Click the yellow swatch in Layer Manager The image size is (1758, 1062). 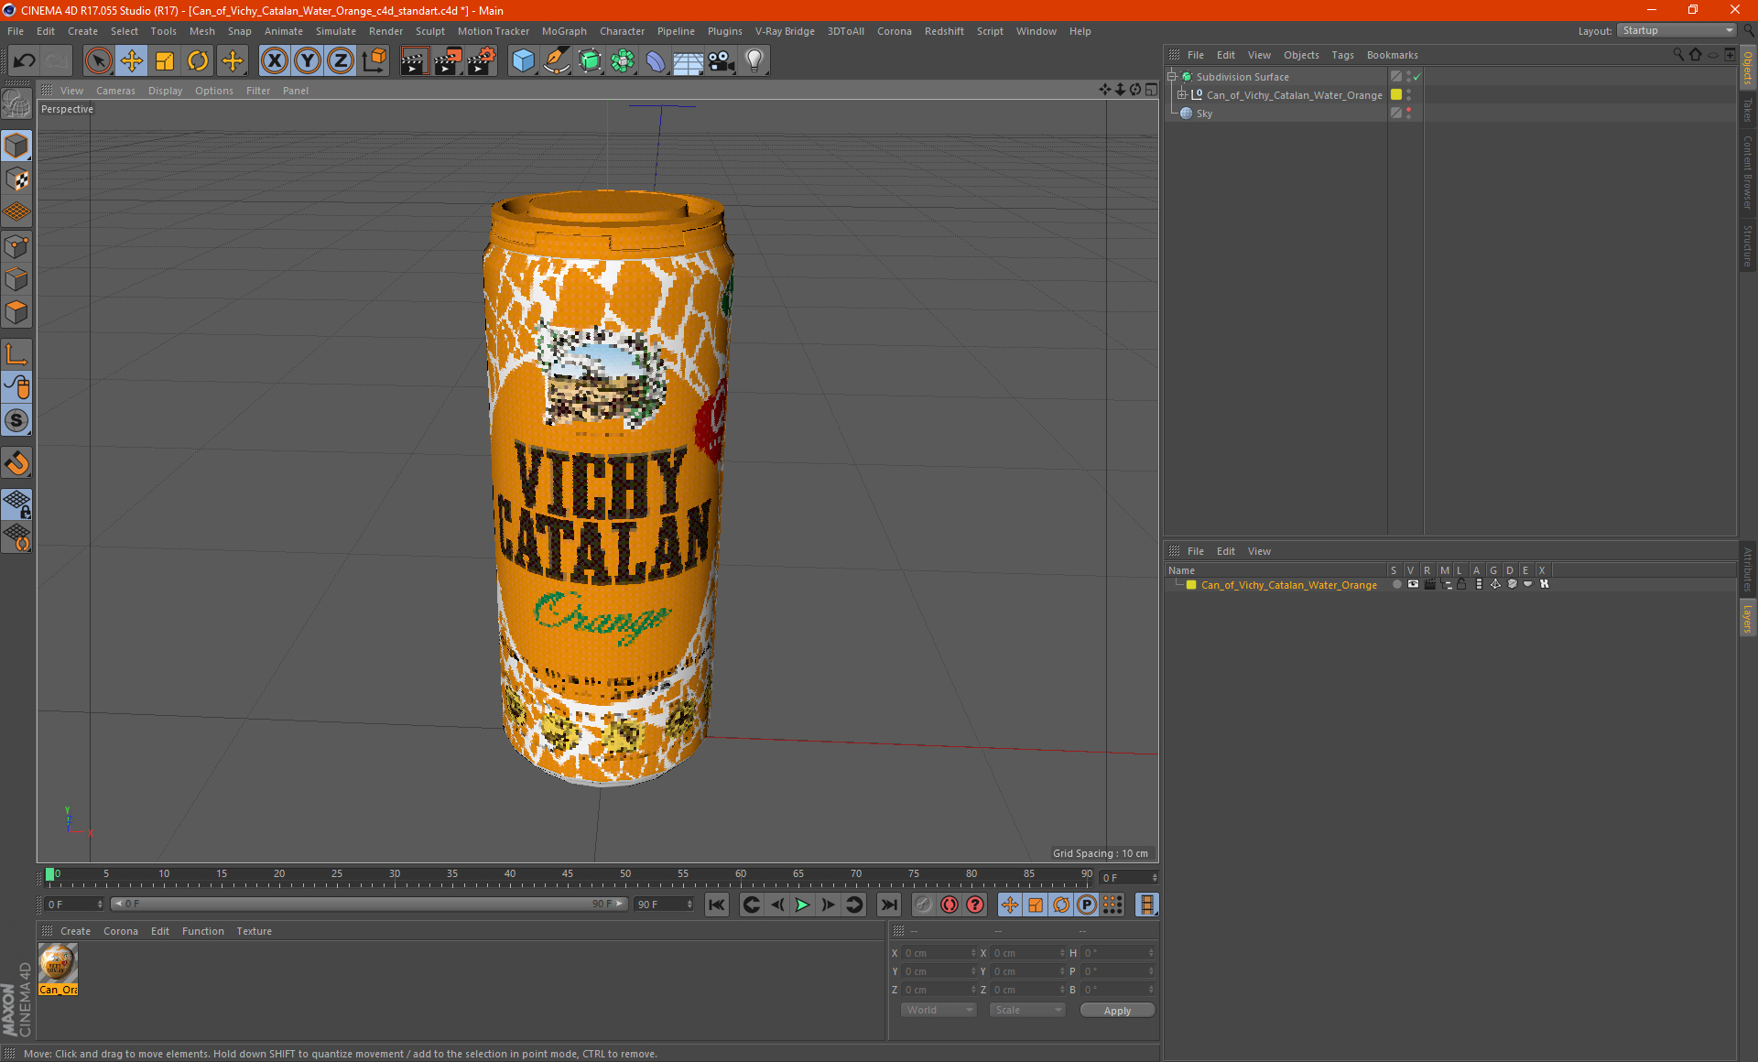click(1191, 585)
